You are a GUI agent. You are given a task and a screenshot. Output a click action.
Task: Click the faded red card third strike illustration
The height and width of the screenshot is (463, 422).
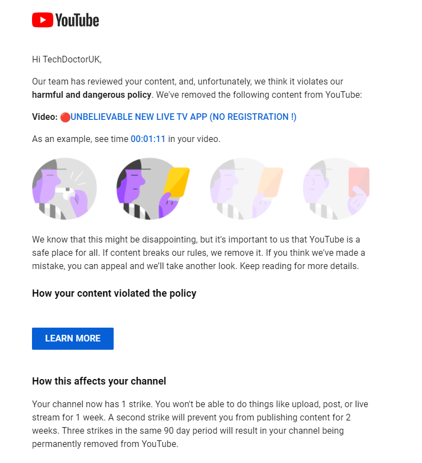(336, 189)
